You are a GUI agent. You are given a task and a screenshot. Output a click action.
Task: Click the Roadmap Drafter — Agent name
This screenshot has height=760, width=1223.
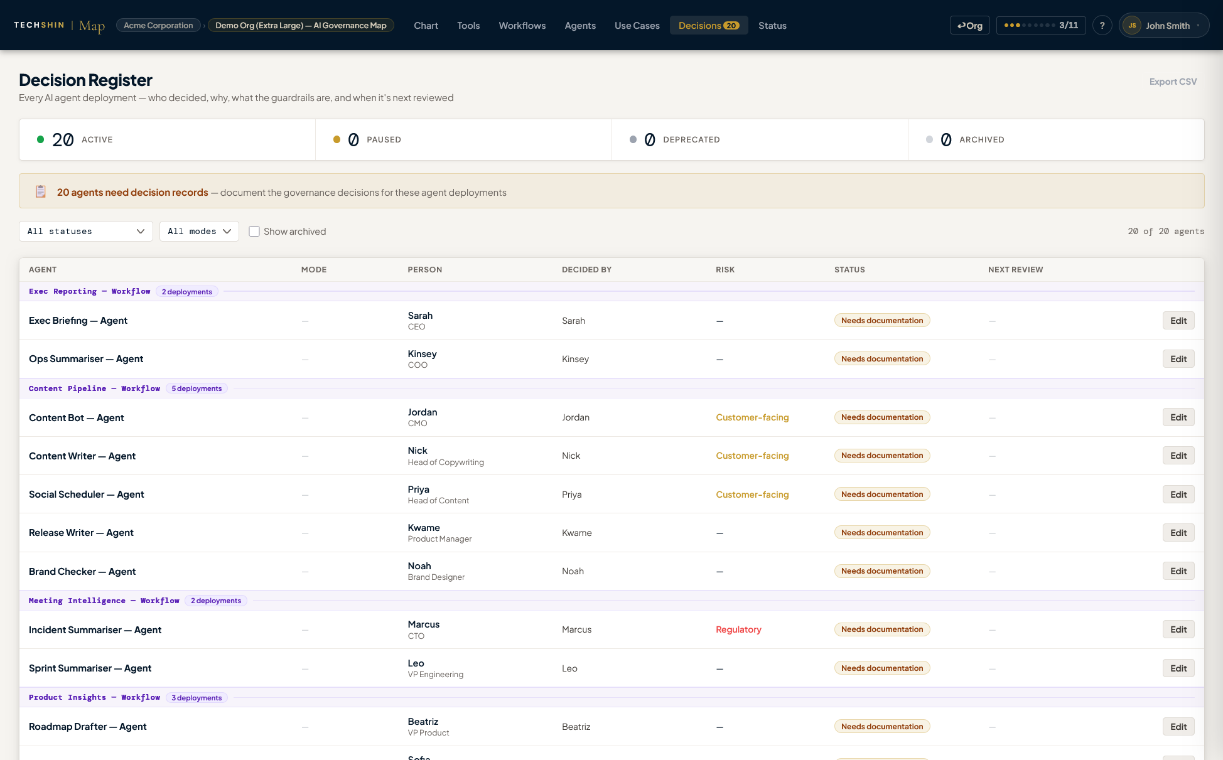pyautogui.click(x=87, y=727)
